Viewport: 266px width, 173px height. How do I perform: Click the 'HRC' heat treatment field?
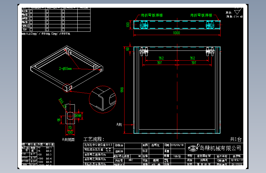pos(131,160)
